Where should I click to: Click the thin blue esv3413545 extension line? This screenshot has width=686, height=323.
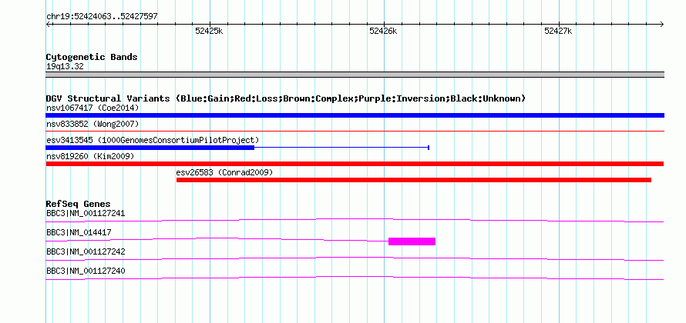click(x=341, y=148)
